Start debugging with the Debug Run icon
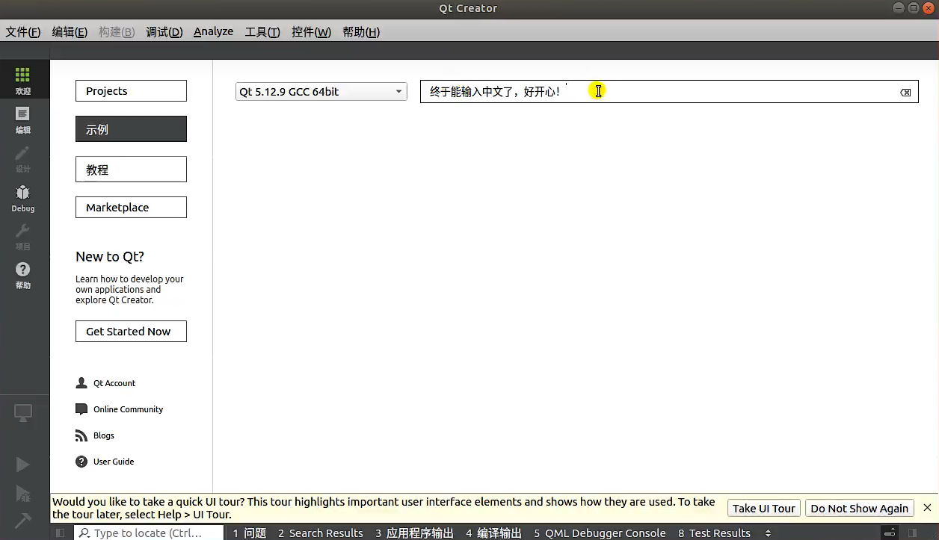939x540 pixels. click(x=23, y=493)
